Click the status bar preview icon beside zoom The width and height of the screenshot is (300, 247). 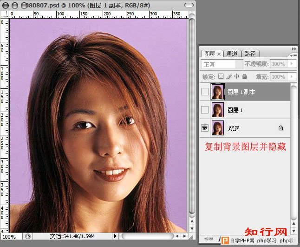pyautogui.click(x=28, y=236)
